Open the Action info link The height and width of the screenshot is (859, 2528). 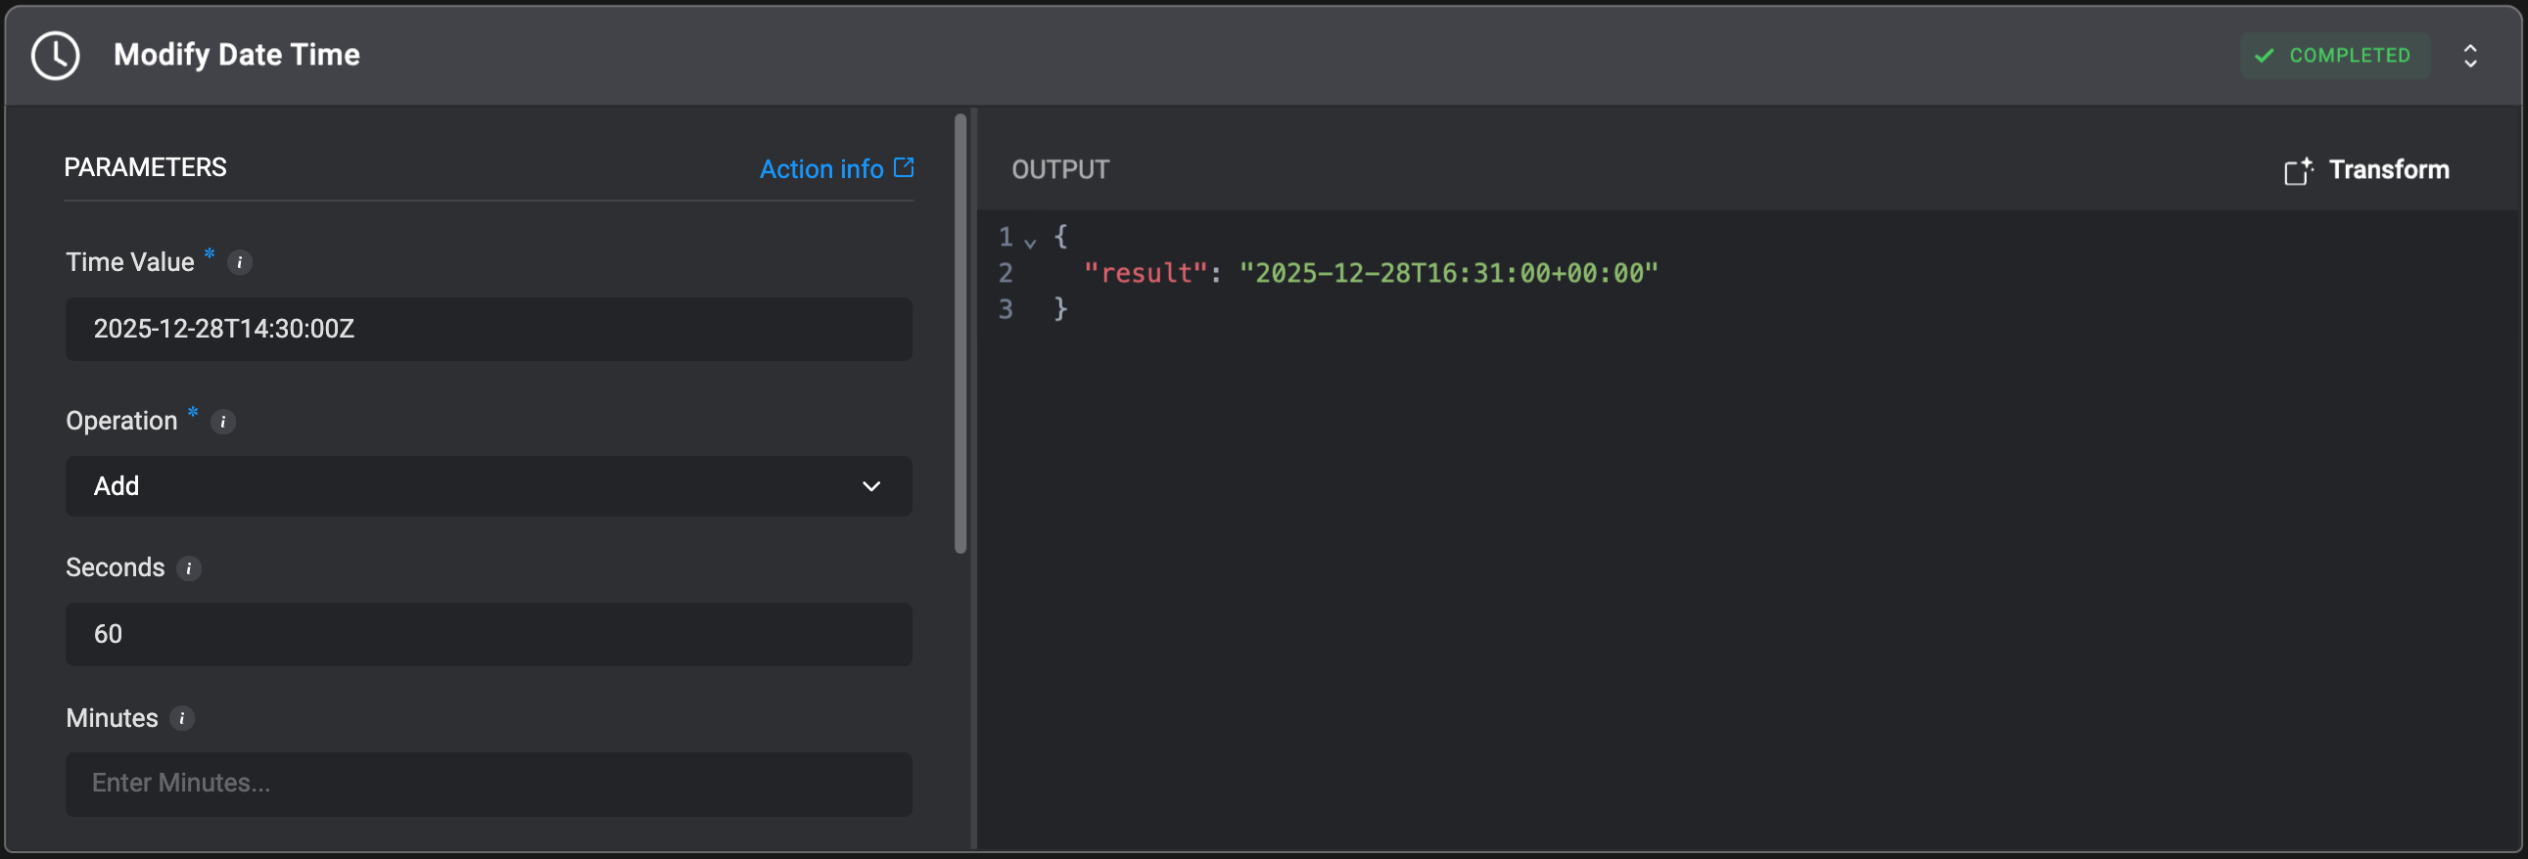point(836,168)
